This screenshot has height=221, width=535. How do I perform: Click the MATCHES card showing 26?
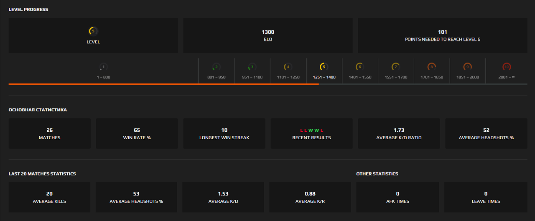tap(50, 133)
